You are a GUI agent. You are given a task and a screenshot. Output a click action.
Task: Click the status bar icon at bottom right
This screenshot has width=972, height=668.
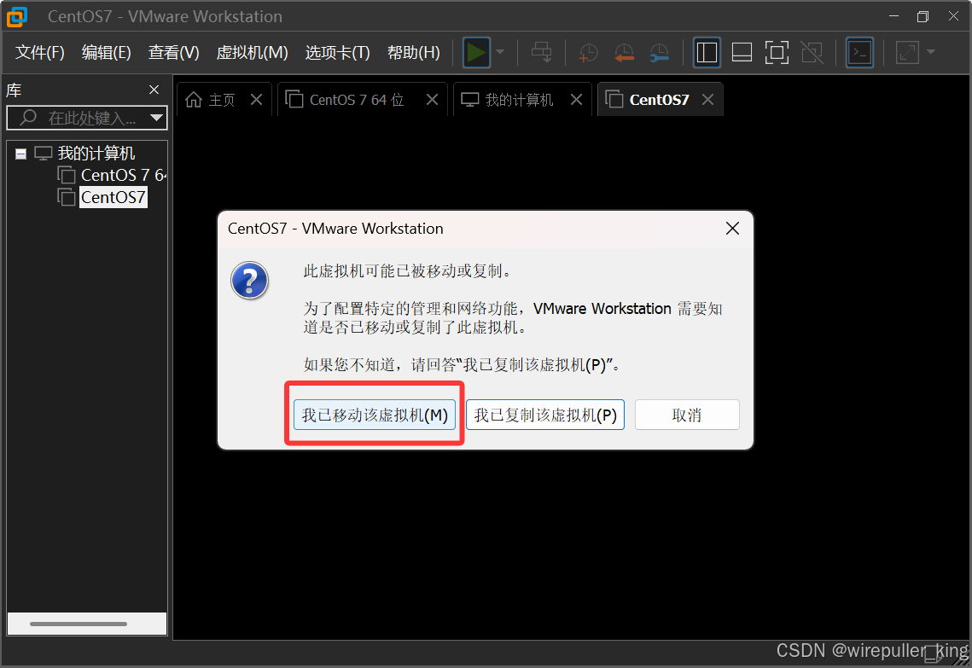pos(934,653)
